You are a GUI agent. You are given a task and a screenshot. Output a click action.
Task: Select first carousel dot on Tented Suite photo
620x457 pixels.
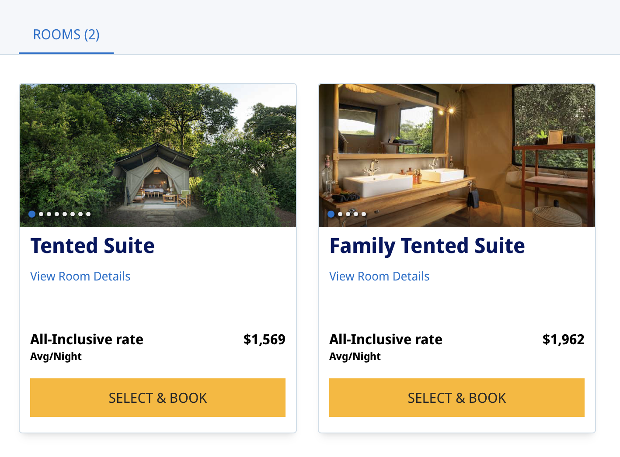(32, 214)
